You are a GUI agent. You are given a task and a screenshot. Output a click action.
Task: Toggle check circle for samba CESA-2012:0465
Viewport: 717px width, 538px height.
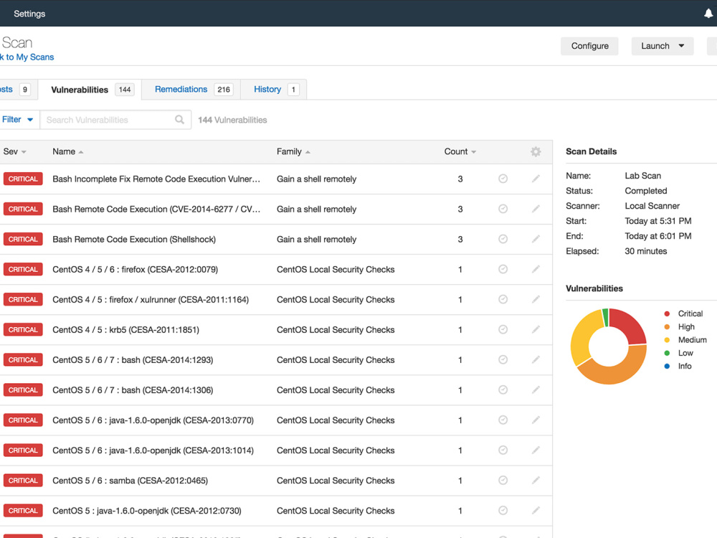click(x=503, y=481)
